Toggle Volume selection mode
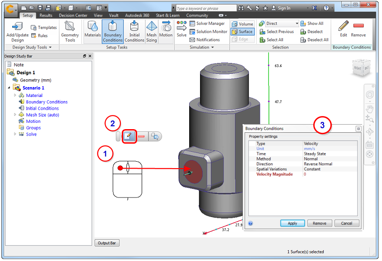382x261 pixels. pos(243,23)
